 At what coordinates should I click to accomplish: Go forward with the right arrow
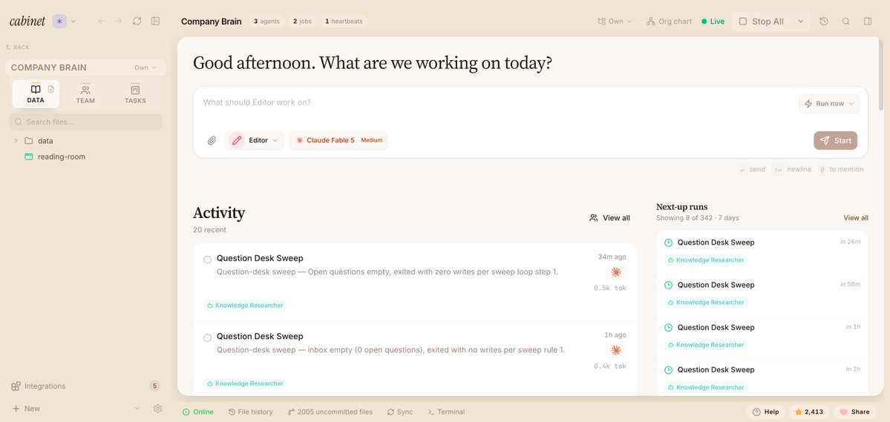pos(119,21)
